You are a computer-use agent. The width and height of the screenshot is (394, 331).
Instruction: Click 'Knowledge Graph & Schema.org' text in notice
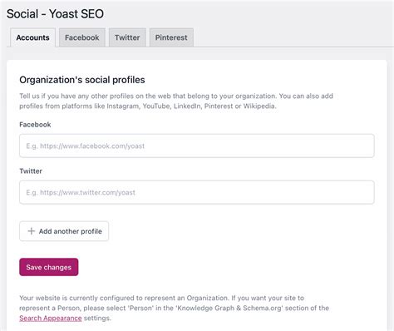pos(229,308)
